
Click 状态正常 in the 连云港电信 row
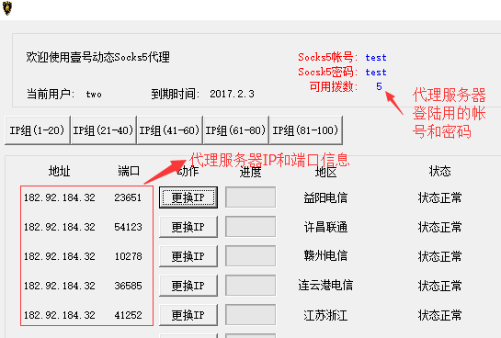[x=440, y=286]
